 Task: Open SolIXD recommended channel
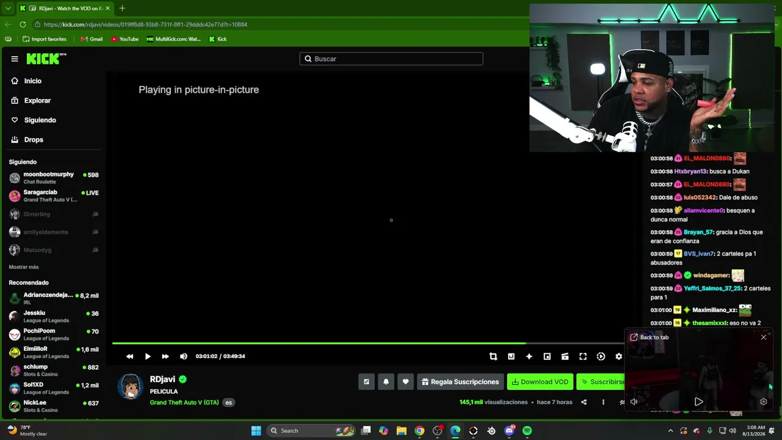[x=54, y=388]
